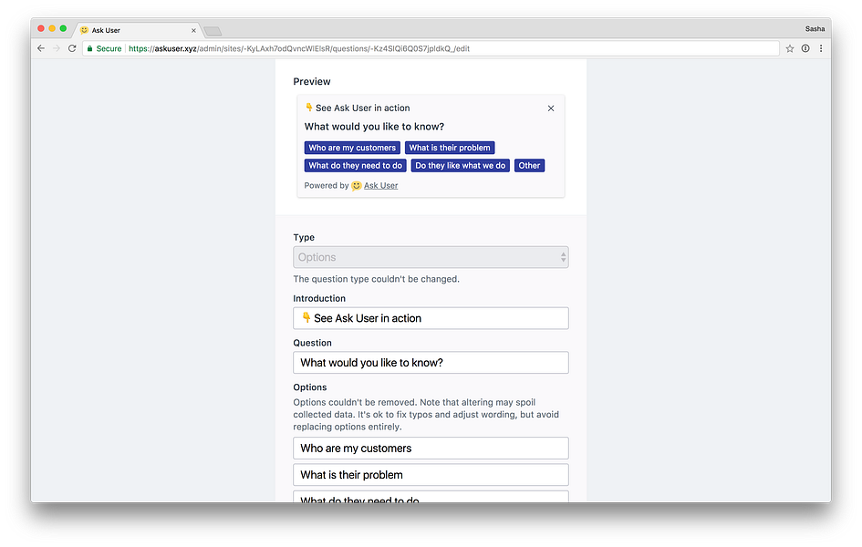Choose the 'What is their problem' answer

(450, 148)
